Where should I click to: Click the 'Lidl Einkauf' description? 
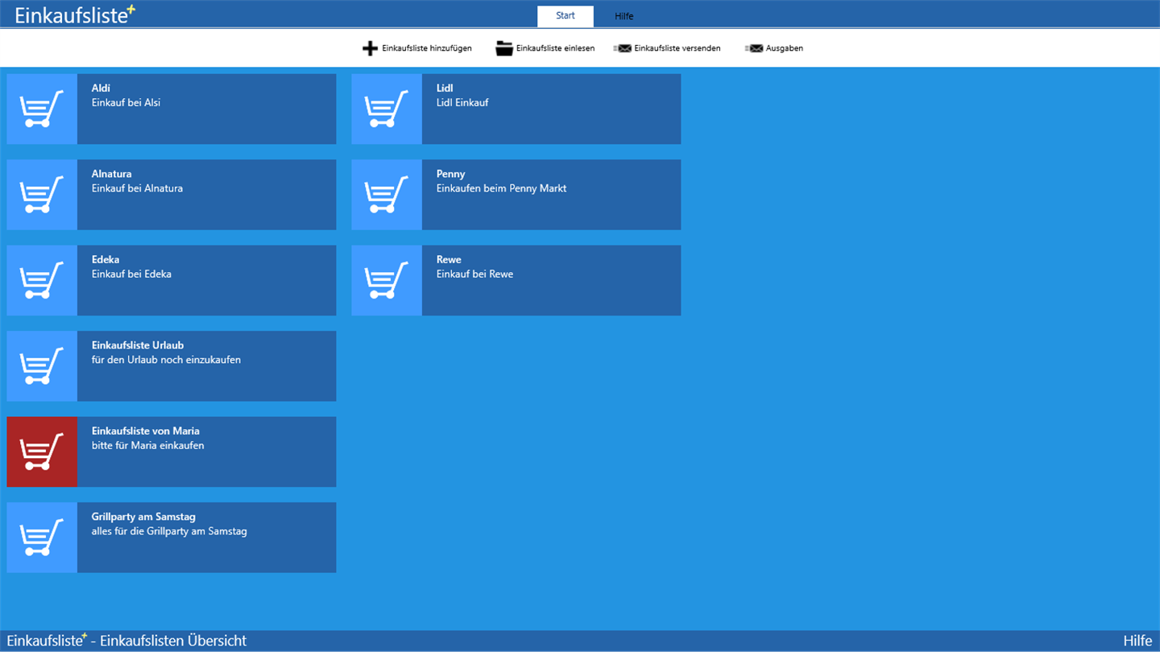462,102
